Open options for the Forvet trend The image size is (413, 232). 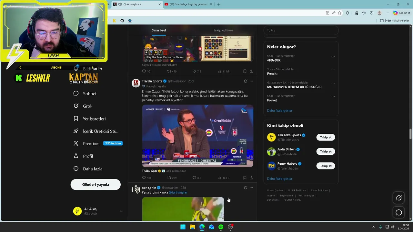click(333, 97)
